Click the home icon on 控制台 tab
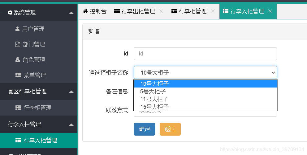This screenshot has height=155, width=307. (85, 11)
